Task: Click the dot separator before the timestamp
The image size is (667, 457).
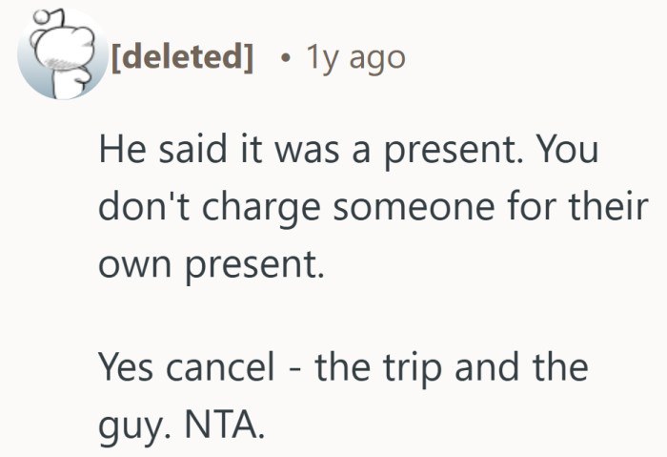Action: [285, 59]
